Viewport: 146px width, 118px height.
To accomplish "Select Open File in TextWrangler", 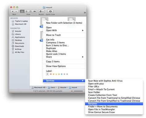I will point(114,109).
